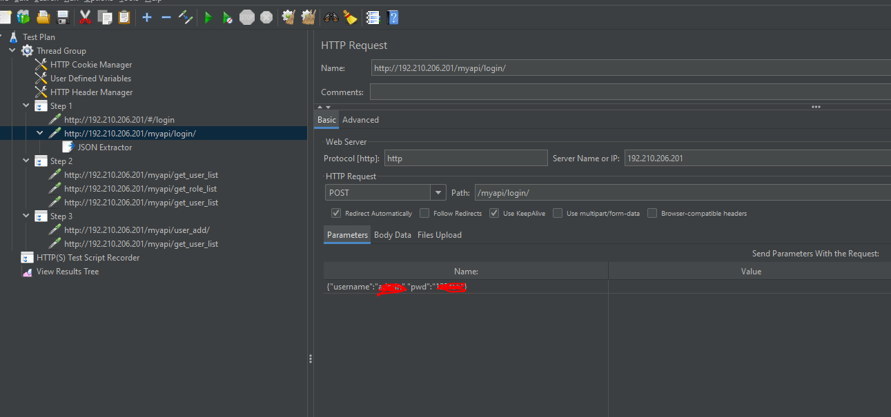Open the Templates toolbar icon
The width and height of the screenshot is (891, 417).
(23, 17)
